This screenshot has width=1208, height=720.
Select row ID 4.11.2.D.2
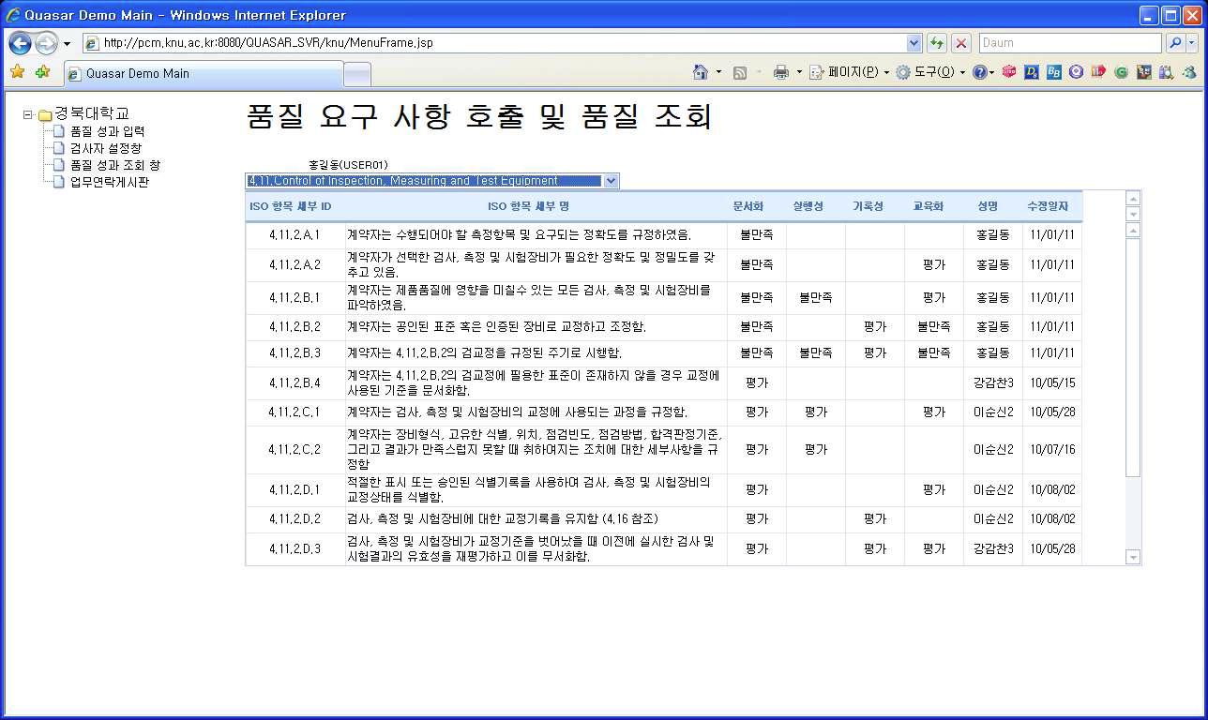point(294,519)
